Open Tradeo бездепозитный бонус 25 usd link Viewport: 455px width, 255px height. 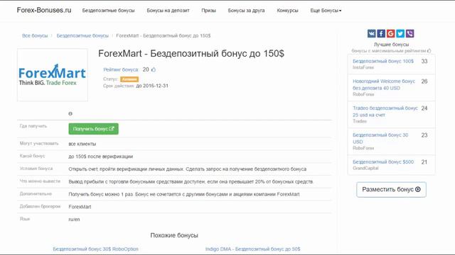[385, 111]
